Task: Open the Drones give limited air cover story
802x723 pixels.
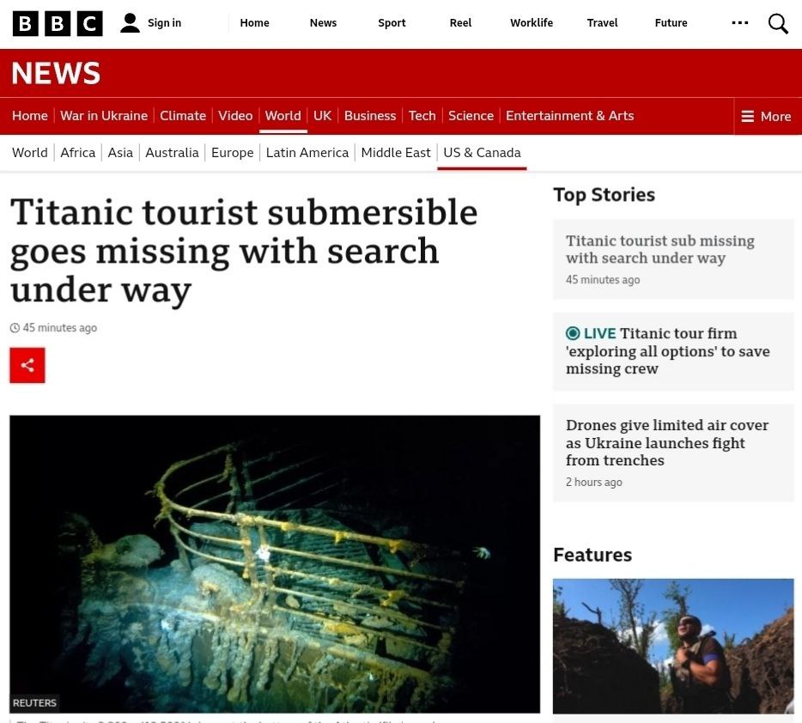Action: point(667,443)
